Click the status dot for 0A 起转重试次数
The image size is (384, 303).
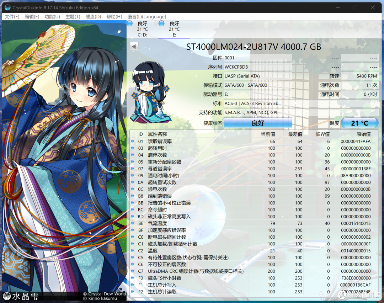point(132,182)
